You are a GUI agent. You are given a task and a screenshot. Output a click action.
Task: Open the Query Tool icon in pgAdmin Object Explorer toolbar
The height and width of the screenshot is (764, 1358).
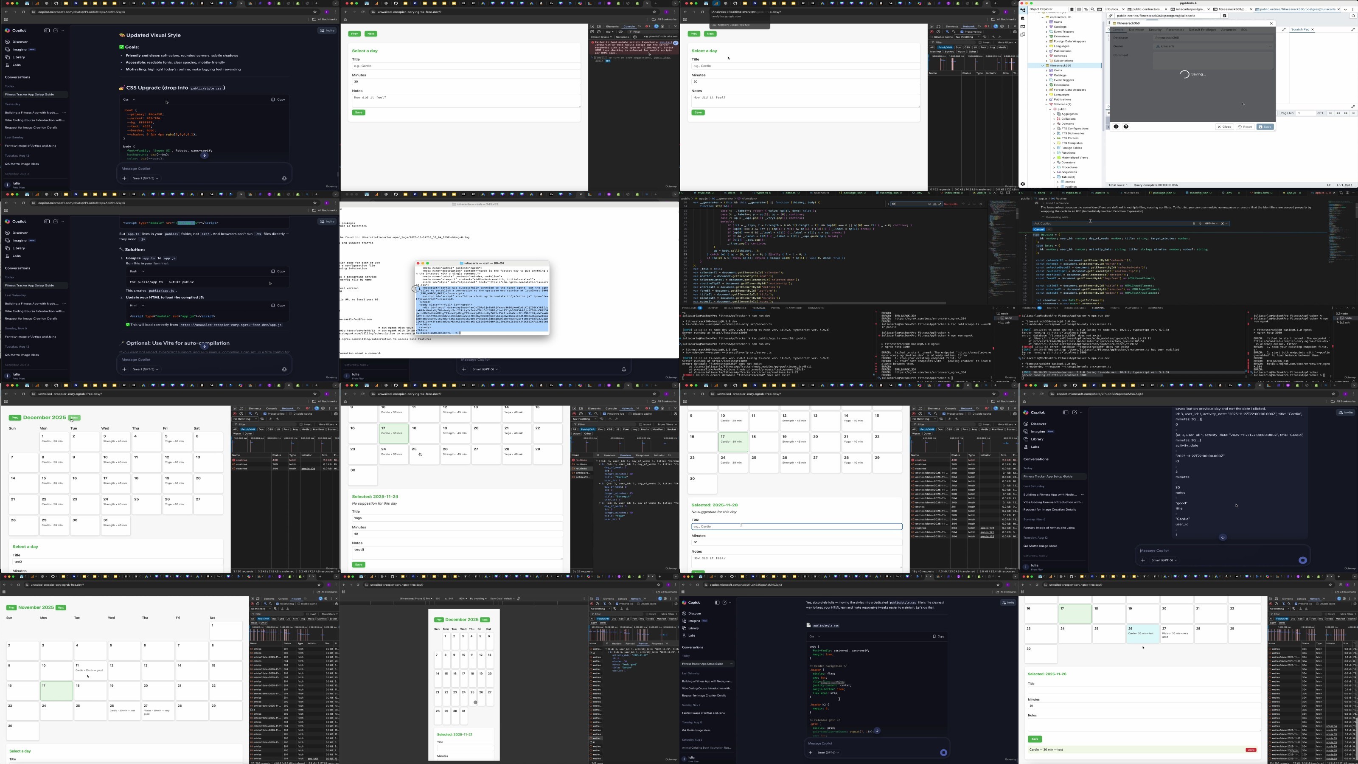pos(1072,9)
